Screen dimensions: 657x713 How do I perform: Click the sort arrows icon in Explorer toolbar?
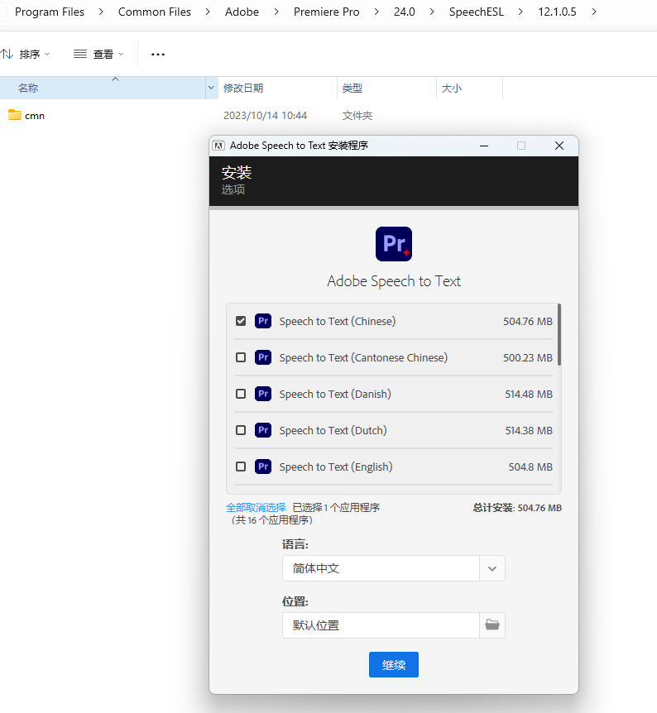[x=7, y=54]
